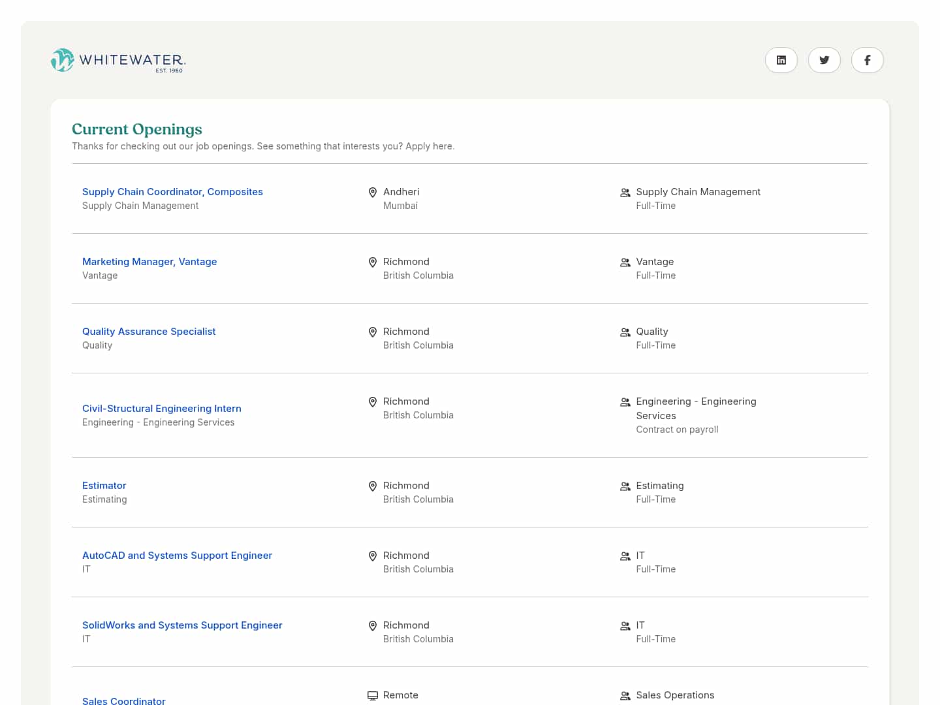Open Marketing Manager, Vantage posting
Screen dimensions: 940x705
click(x=149, y=262)
